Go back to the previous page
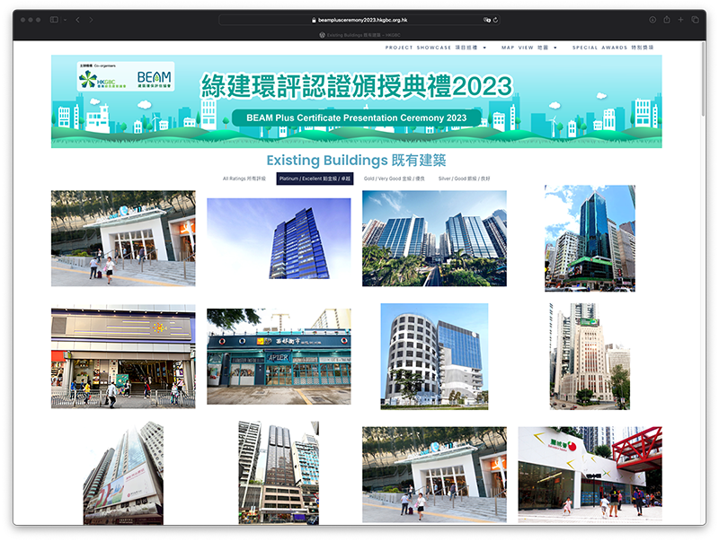The width and height of the screenshot is (719, 541). click(x=77, y=20)
